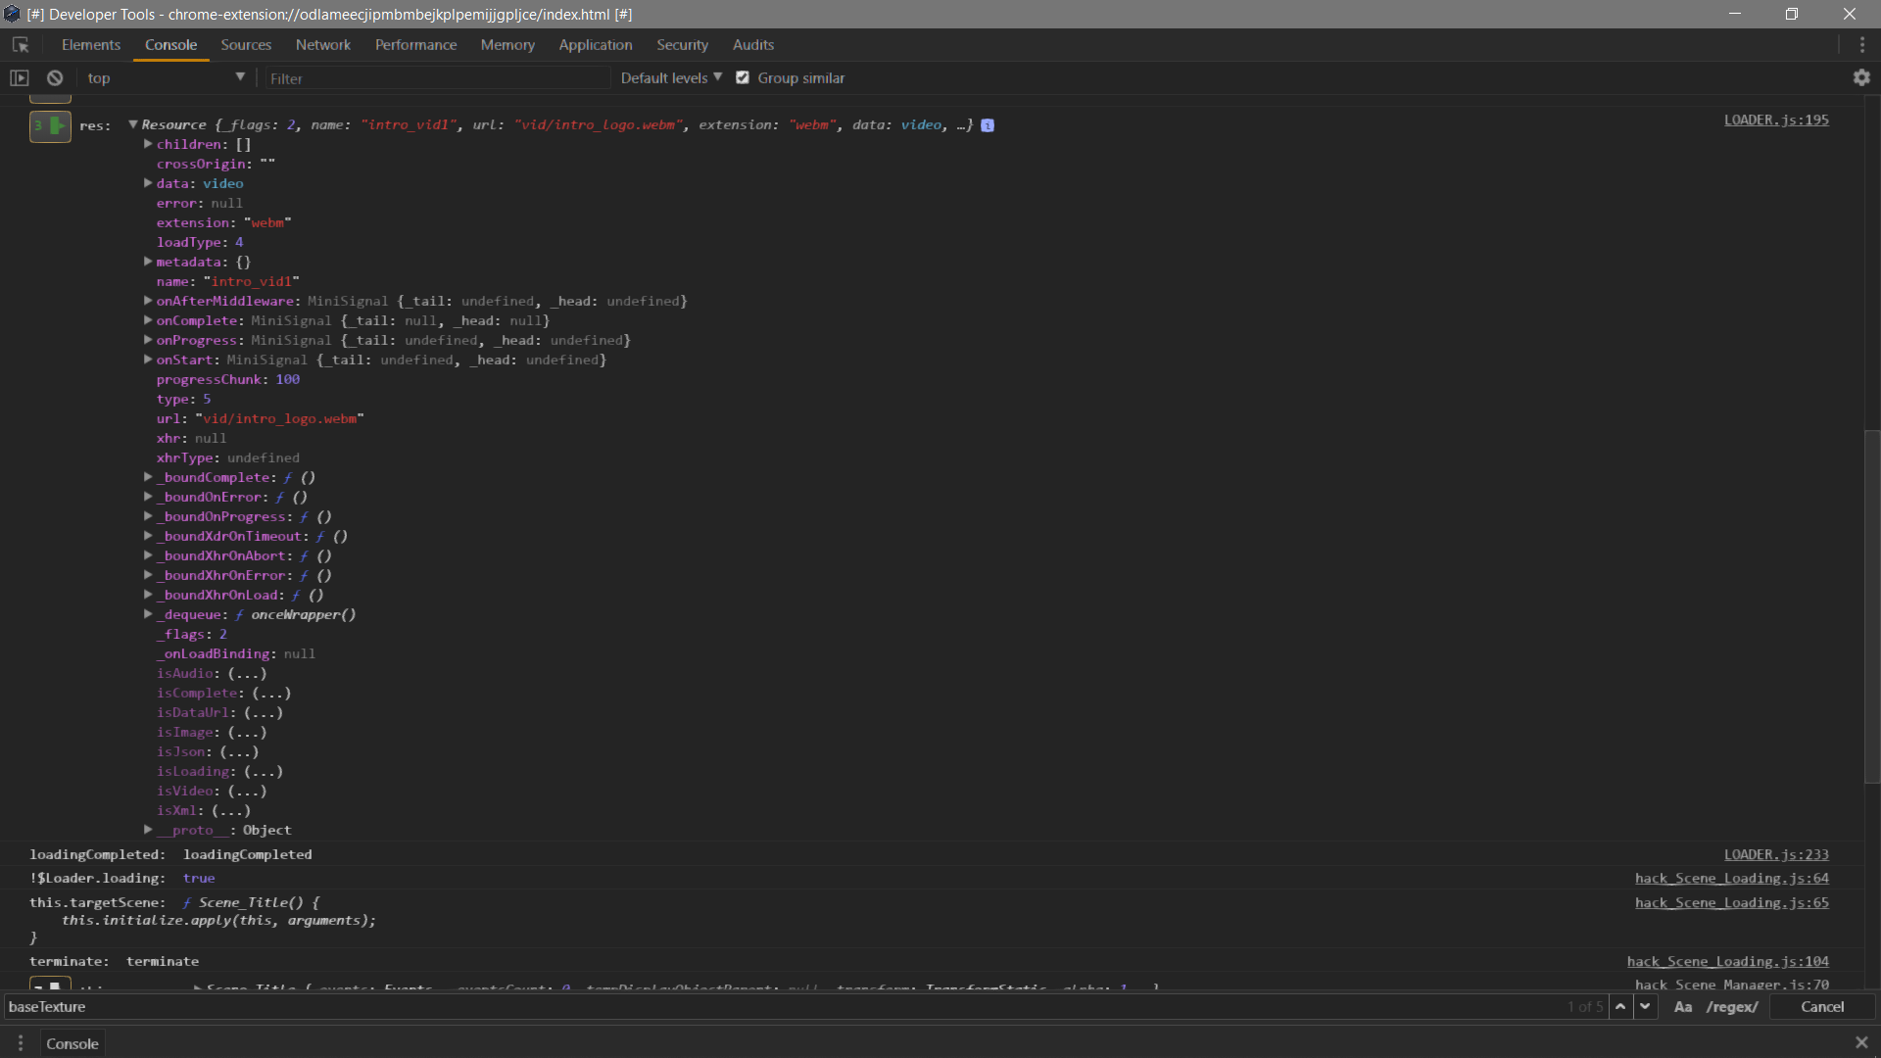Viewport: 1881px width, 1058px height.
Task: Click the info badge on the Resource log
Action: point(988,125)
